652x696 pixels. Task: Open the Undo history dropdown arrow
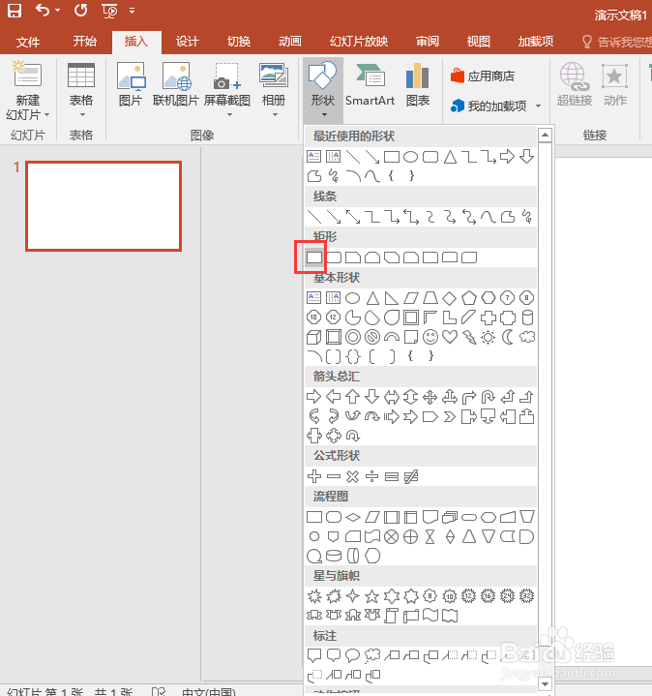57,11
